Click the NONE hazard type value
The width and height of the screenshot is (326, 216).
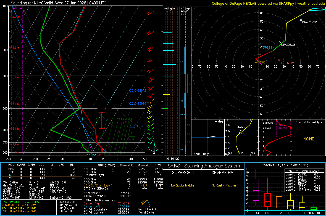309,139
